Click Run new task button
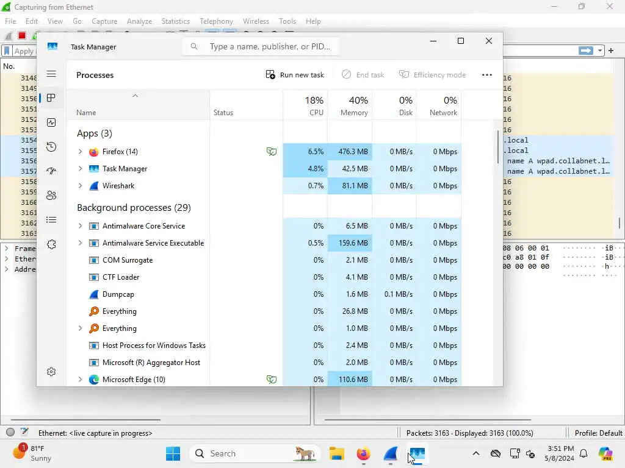This screenshot has height=468, width=625. 295,75
